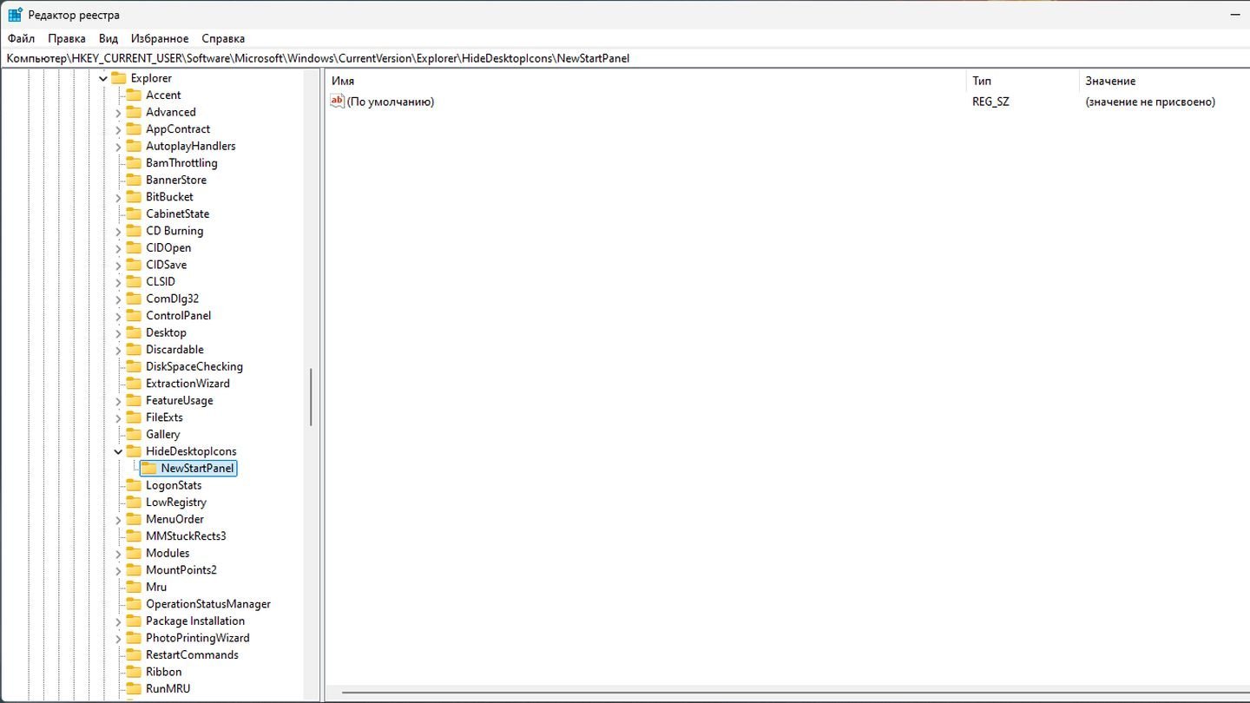Viewport: 1250px width, 703px height.
Task: Click the MMStuckRects3 folder icon
Action: 133,535
